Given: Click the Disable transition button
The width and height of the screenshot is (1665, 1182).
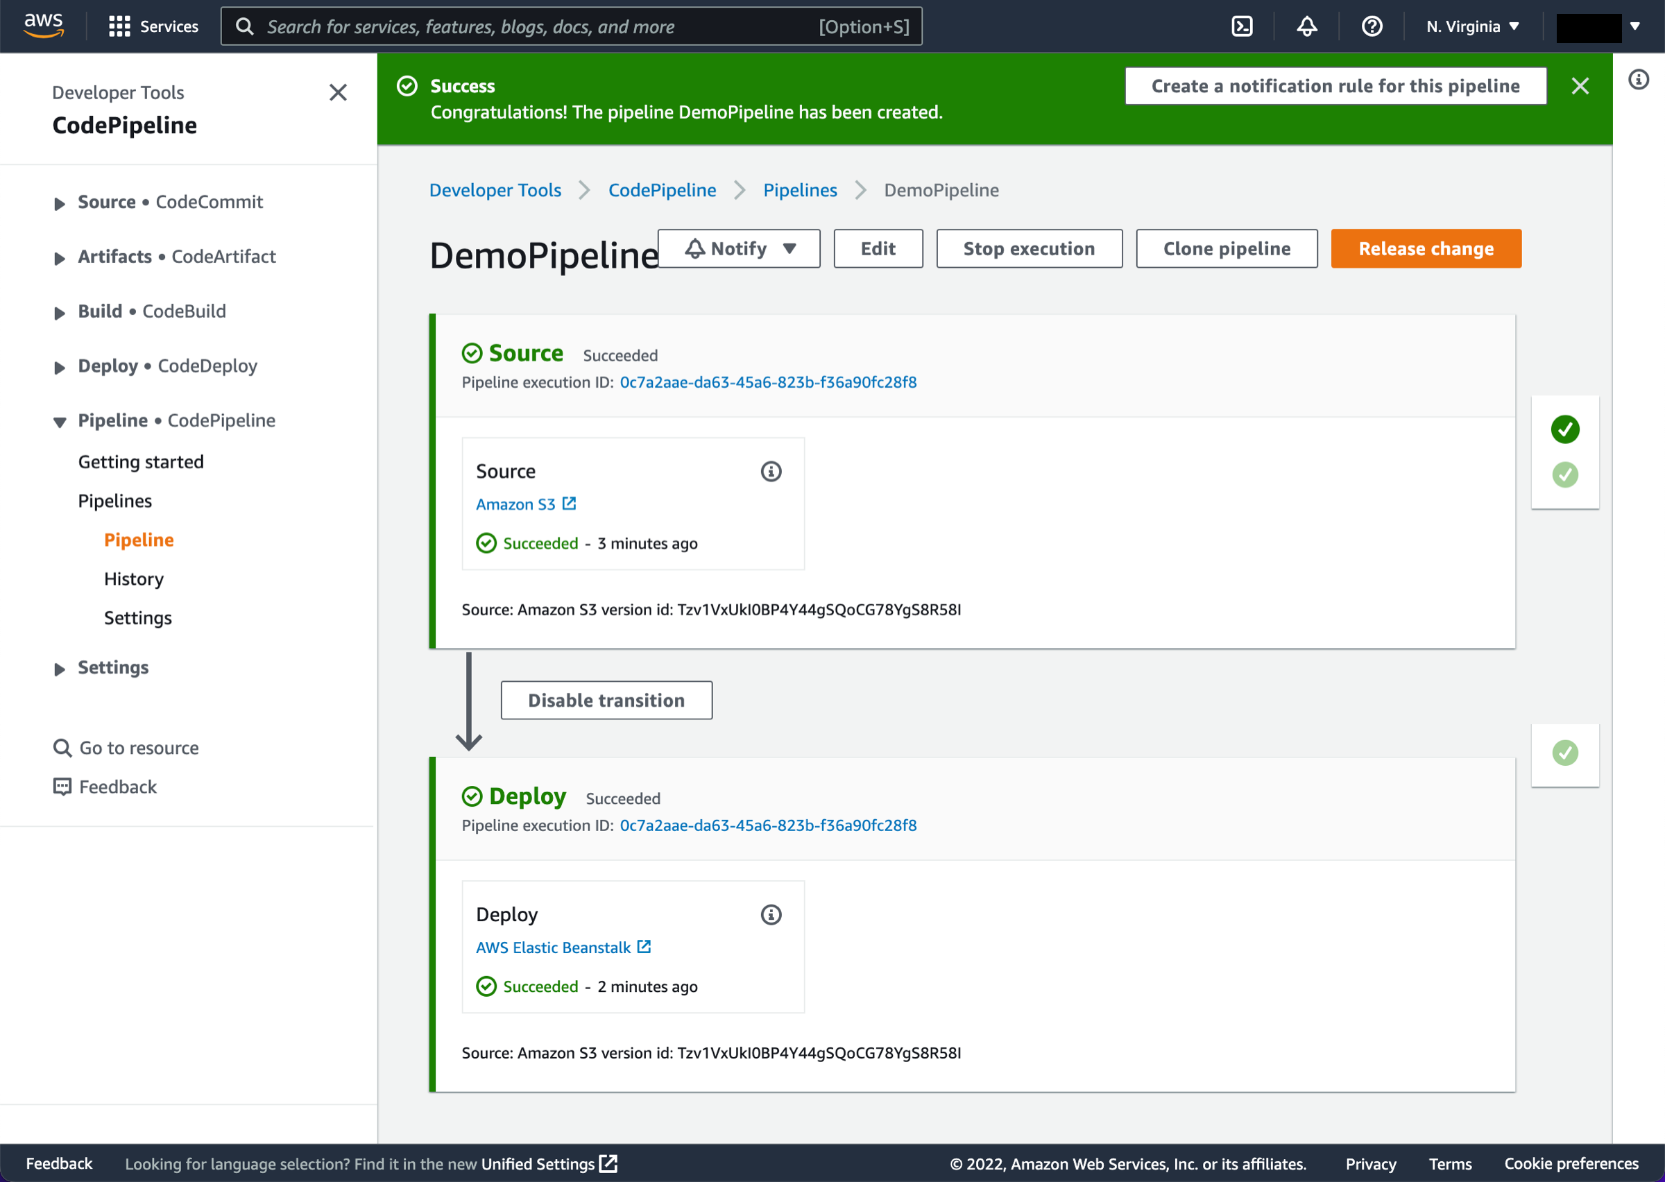Looking at the screenshot, I should point(606,700).
